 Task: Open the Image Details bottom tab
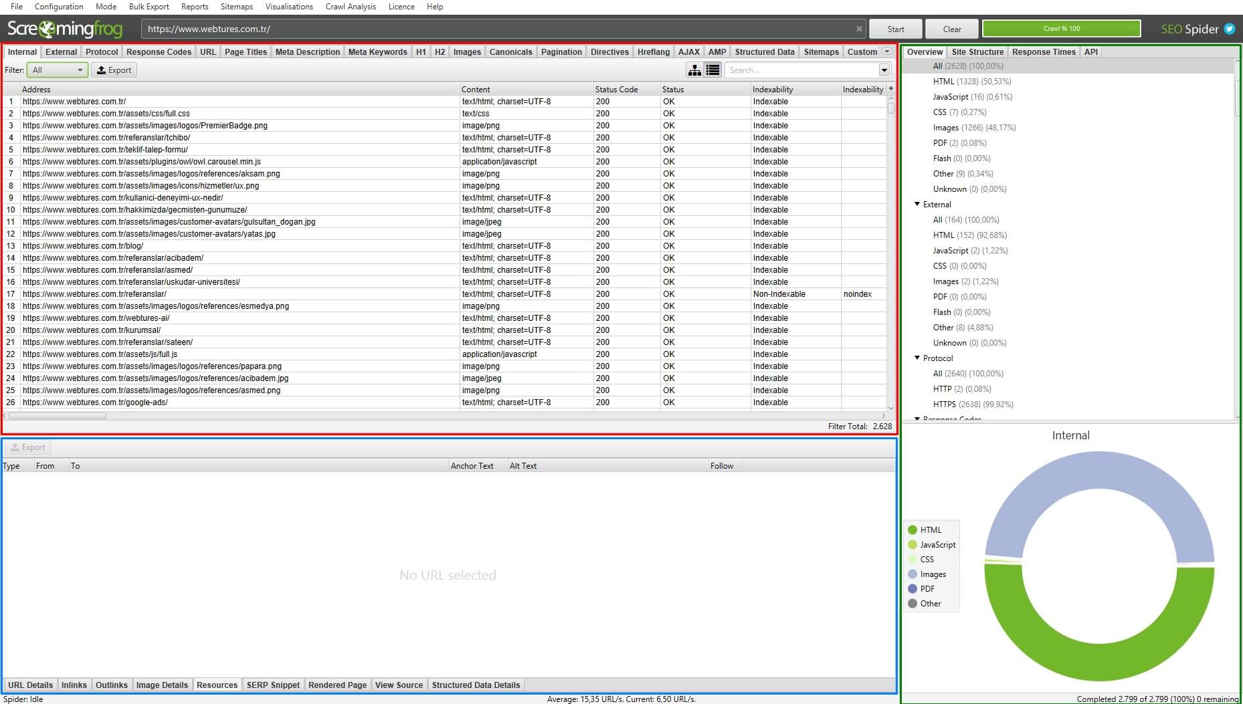162,685
